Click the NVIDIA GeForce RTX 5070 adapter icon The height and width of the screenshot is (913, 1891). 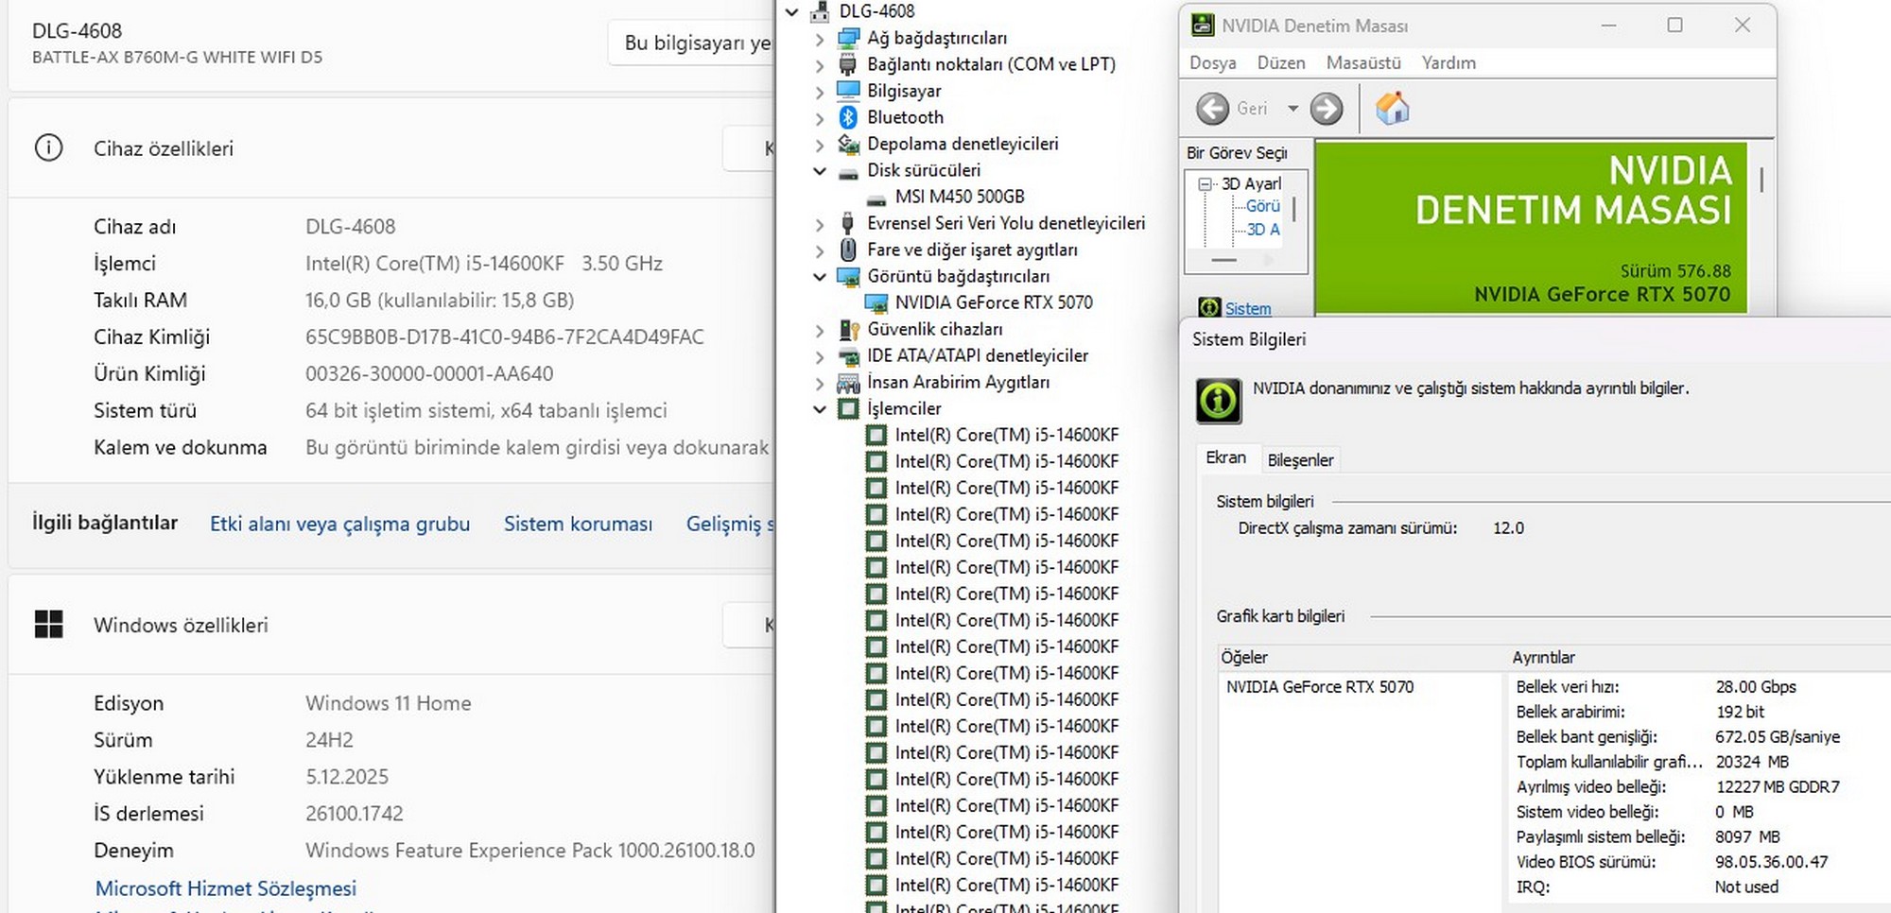tap(876, 303)
